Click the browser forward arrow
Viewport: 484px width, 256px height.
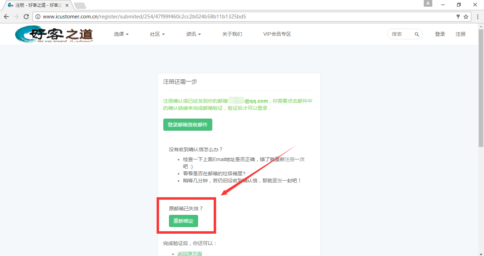[x=16, y=17]
